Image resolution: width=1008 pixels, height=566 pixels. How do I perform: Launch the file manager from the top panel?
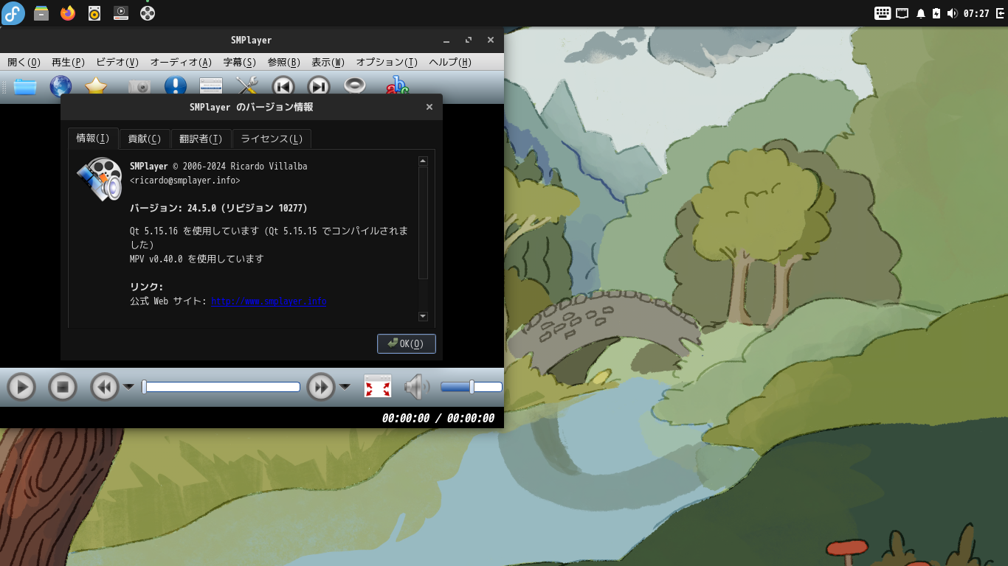(41, 13)
